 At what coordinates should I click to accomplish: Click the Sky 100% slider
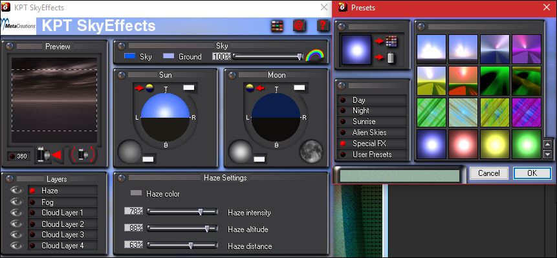coord(268,56)
